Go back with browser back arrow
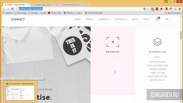The height and width of the screenshot is (103, 183). pyautogui.click(x=4, y=9)
